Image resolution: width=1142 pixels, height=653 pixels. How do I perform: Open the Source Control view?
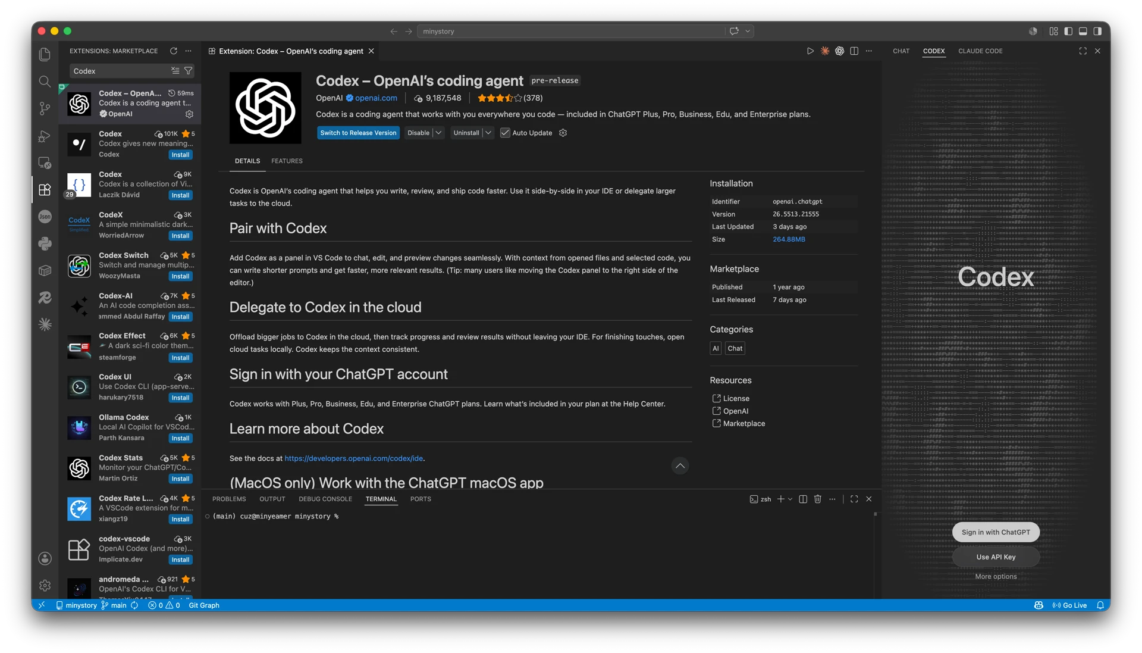pyautogui.click(x=45, y=108)
